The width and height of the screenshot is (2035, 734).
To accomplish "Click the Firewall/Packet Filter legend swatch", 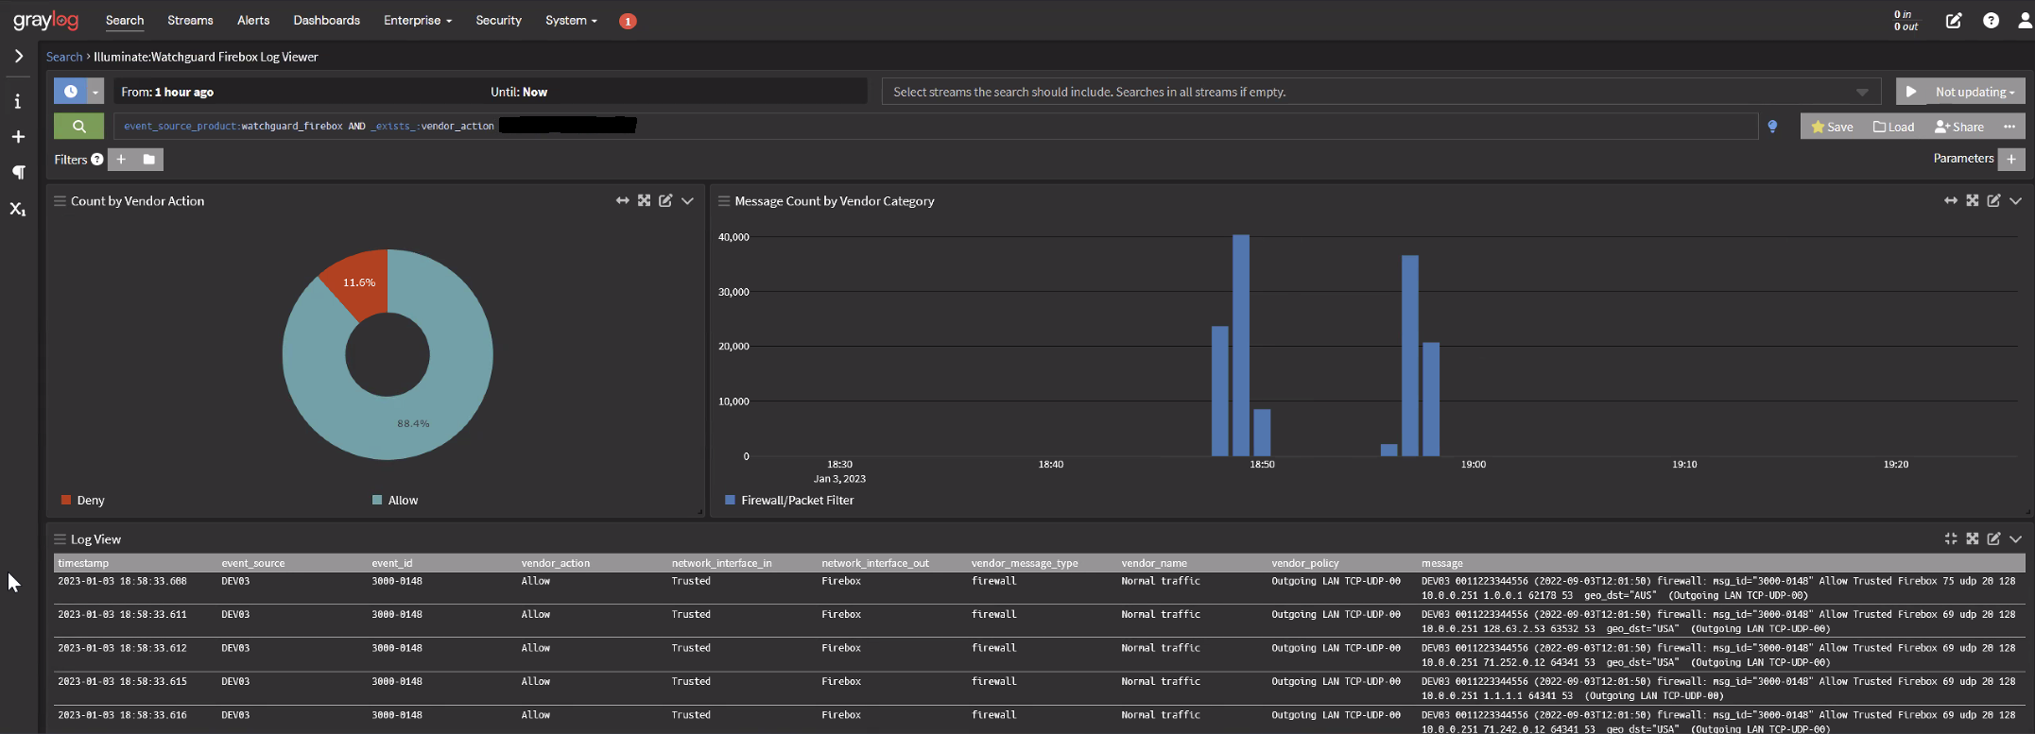I will tap(730, 500).
